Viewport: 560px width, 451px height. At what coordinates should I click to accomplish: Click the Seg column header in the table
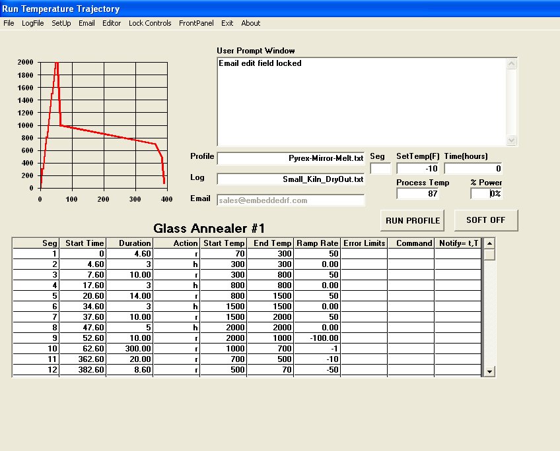36,243
